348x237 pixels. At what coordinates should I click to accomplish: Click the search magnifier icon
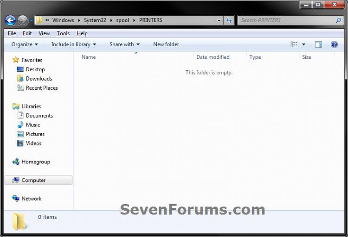(338, 20)
